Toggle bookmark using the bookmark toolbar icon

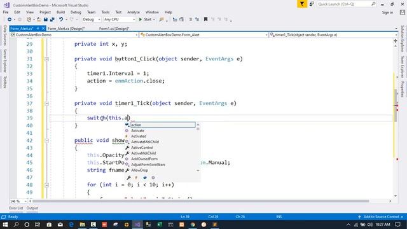pyautogui.click(x=205, y=20)
